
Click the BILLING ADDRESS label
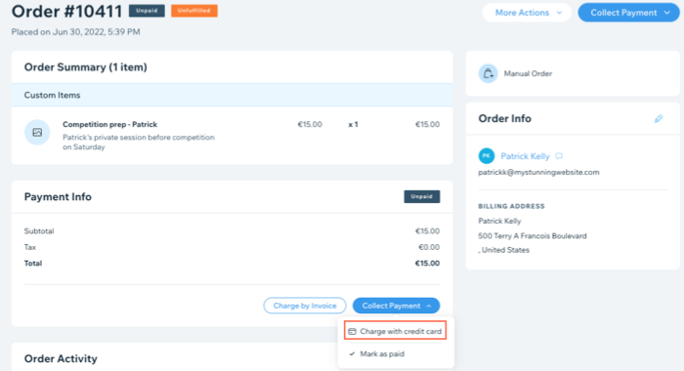(x=512, y=206)
